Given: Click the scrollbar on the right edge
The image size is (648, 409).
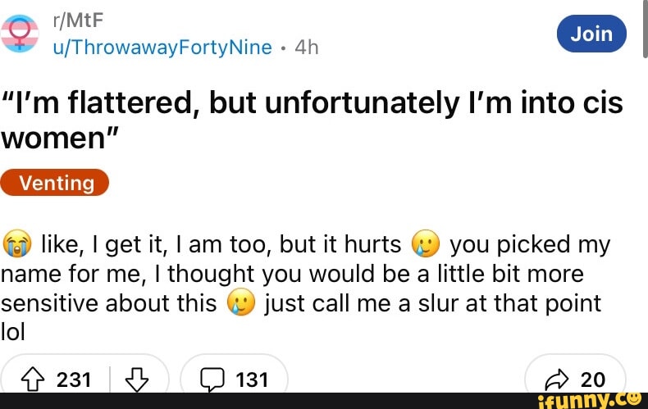Looking at the screenshot, I should pos(643,27).
